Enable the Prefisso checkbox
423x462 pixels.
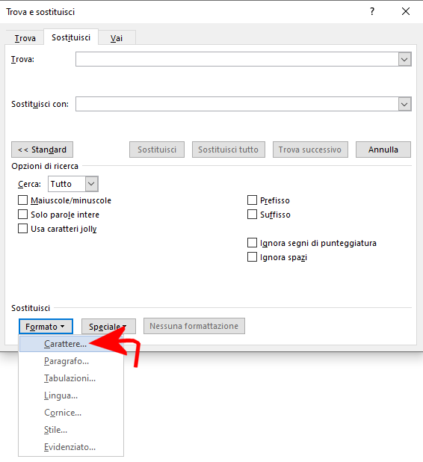tap(252, 200)
